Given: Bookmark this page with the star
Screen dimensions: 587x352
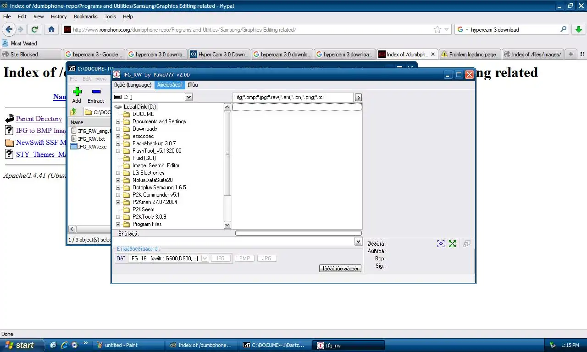Looking at the screenshot, I should point(437,29).
